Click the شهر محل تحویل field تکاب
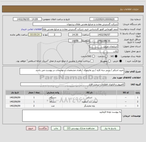 104,51
